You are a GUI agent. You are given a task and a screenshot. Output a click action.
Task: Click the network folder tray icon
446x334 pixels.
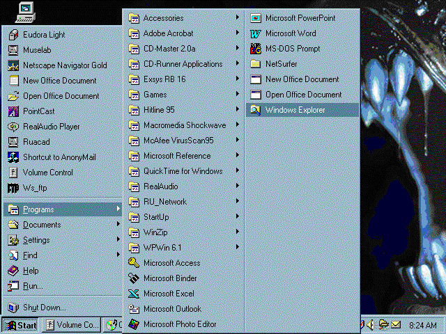[383, 324]
